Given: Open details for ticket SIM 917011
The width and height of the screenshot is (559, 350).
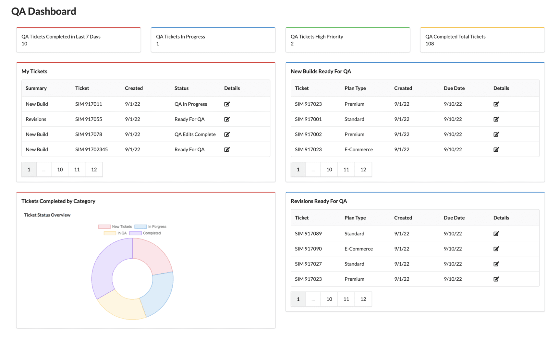Looking at the screenshot, I should [x=227, y=104].
